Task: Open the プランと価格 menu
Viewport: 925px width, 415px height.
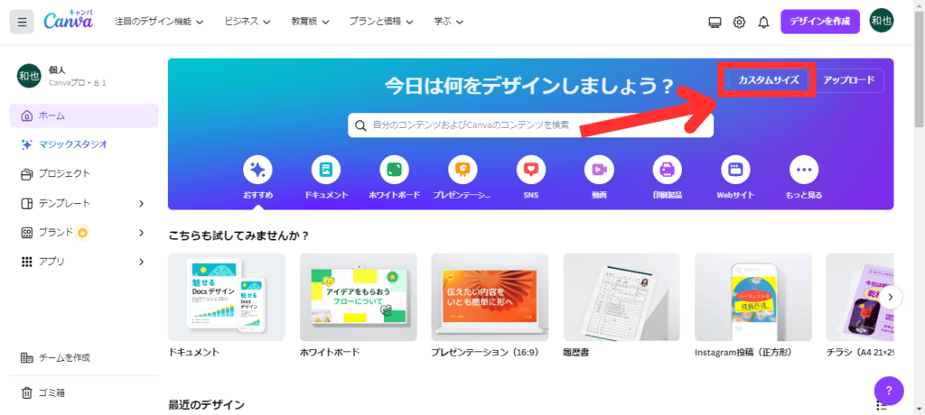Action: (380, 22)
